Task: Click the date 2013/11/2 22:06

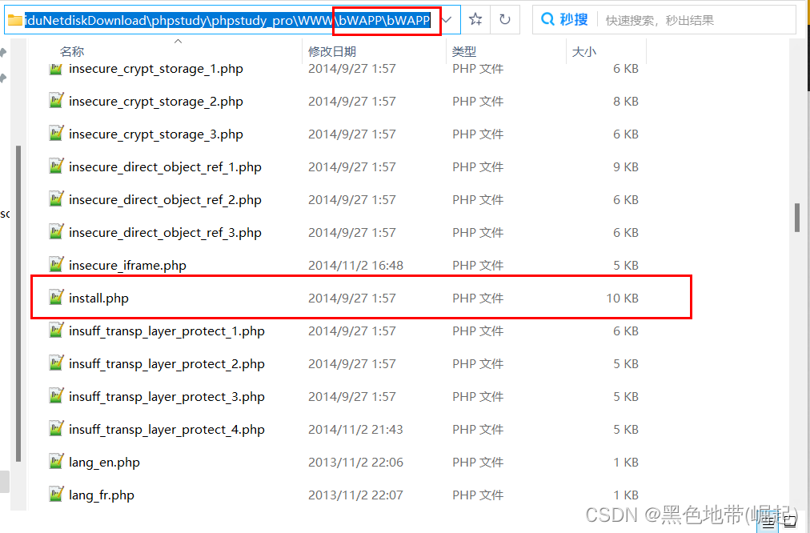Action: pyautogui.click(x=355, y=463)
